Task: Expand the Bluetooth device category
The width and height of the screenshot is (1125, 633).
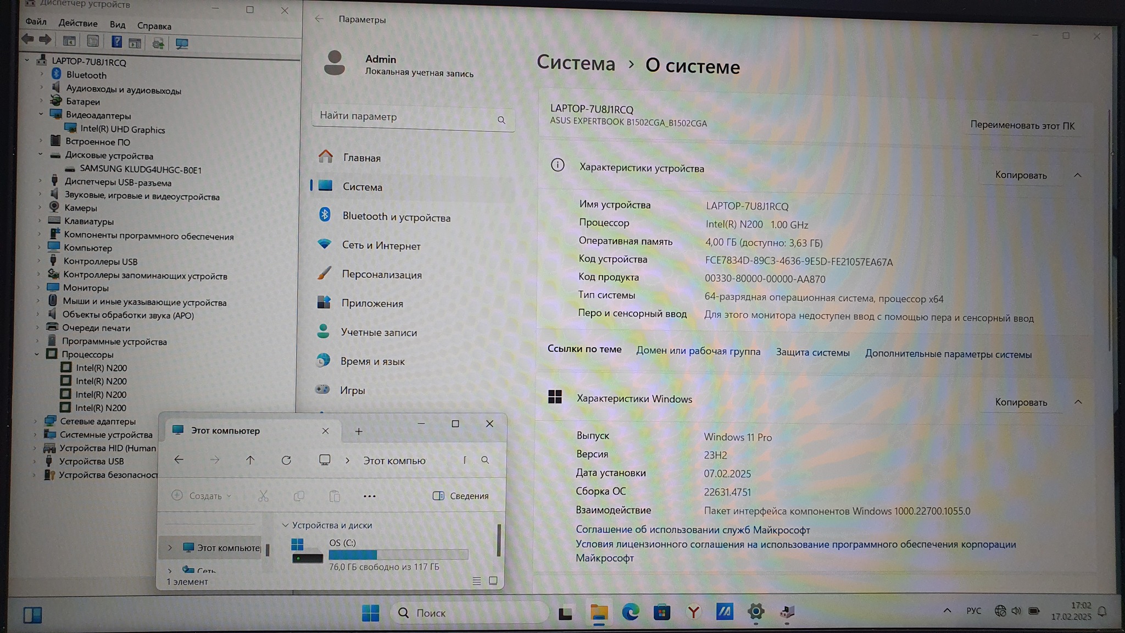Action: click(41, 74)
